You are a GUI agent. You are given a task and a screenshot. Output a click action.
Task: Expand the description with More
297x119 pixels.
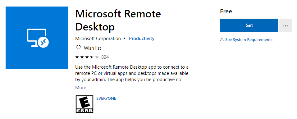[81, 88]
